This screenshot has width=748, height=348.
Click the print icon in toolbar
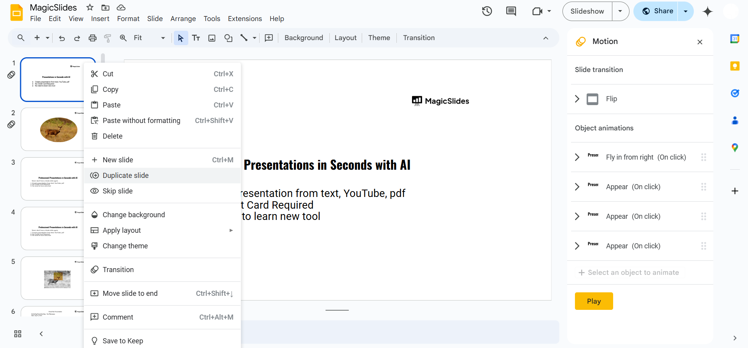92,38
